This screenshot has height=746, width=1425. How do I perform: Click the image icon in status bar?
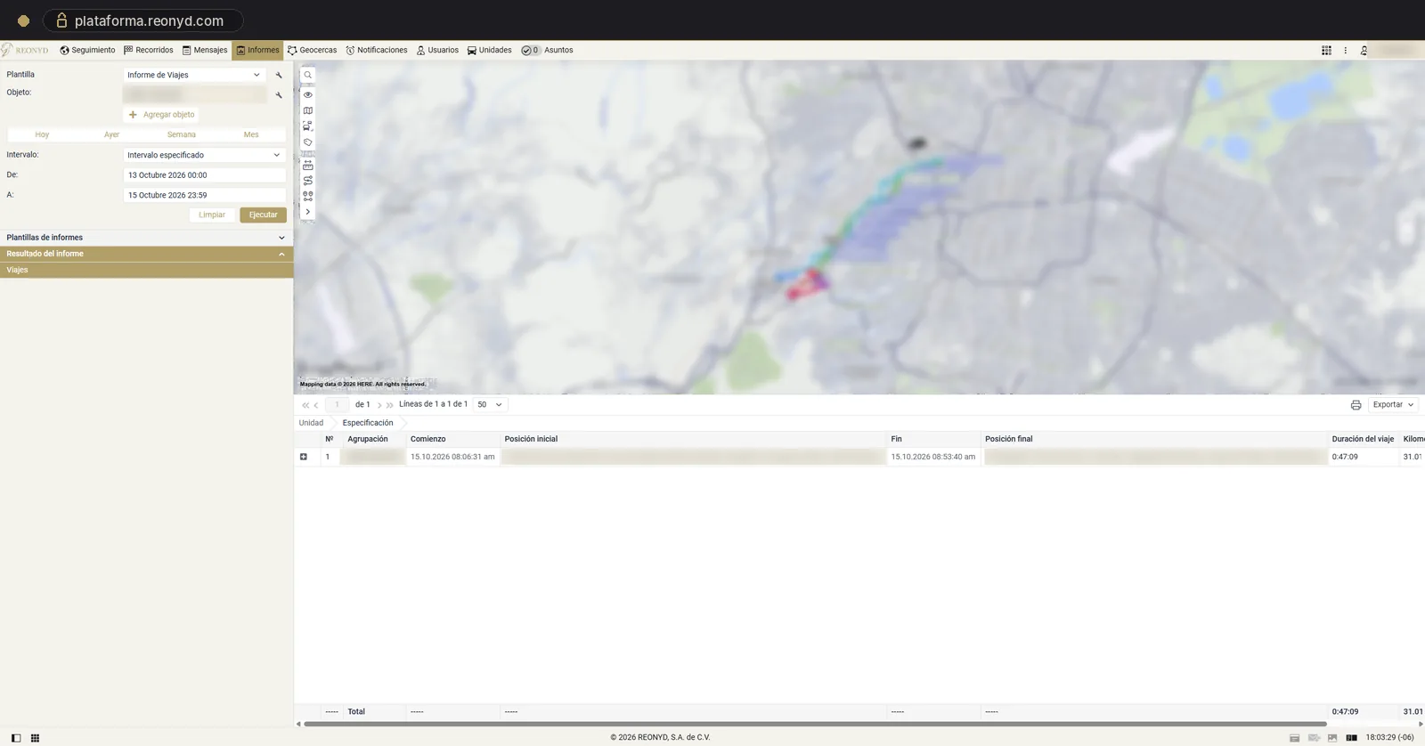[x=1332, y=738]
